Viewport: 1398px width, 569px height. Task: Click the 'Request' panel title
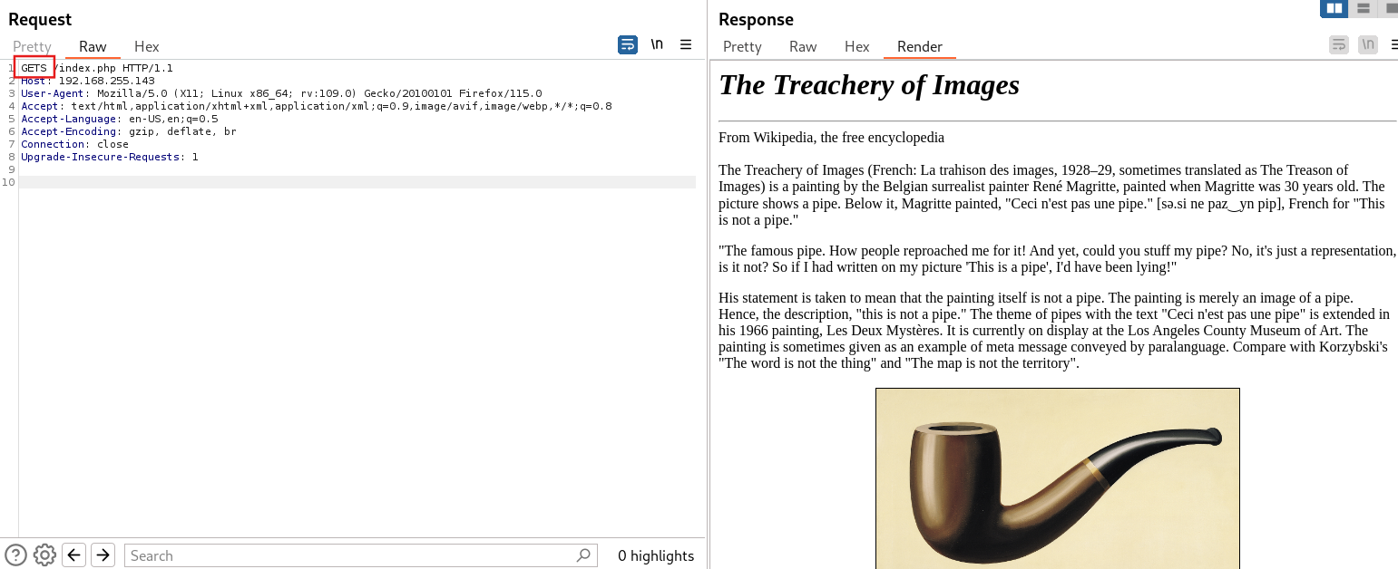[40, 19]
